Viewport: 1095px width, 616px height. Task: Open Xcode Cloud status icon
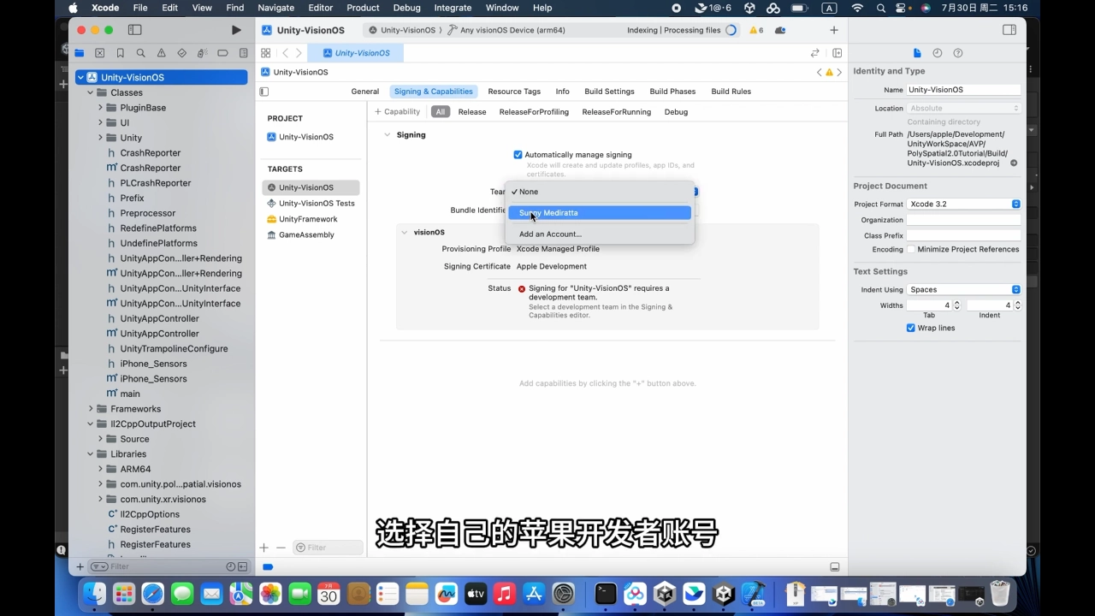[x=780, y=30]
